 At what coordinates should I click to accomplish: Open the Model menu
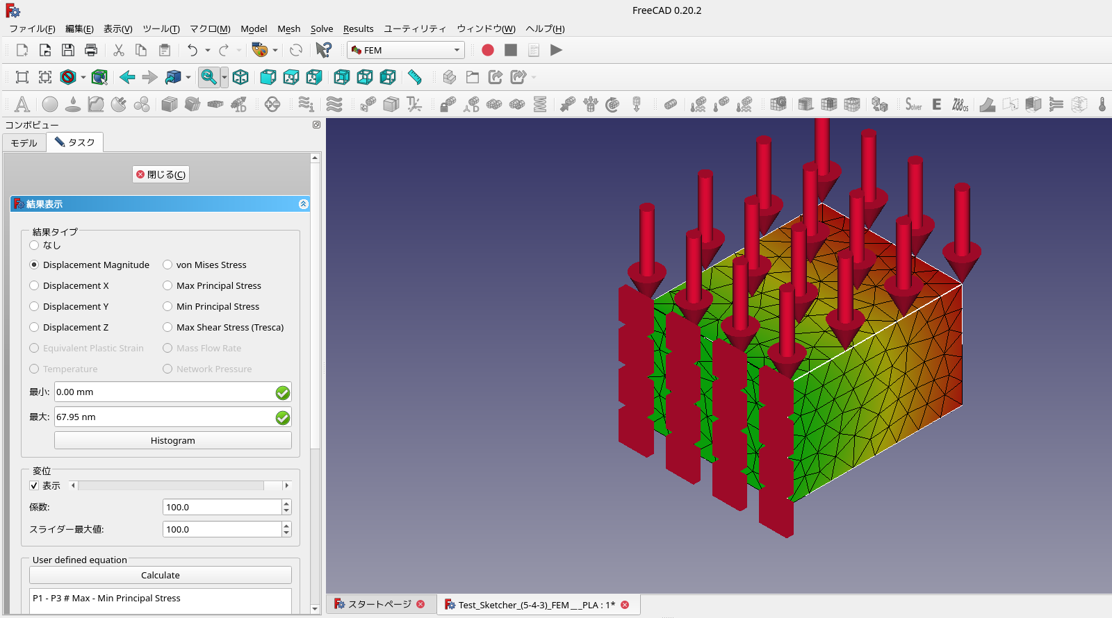pyautogui.click(x=254, y=28)
